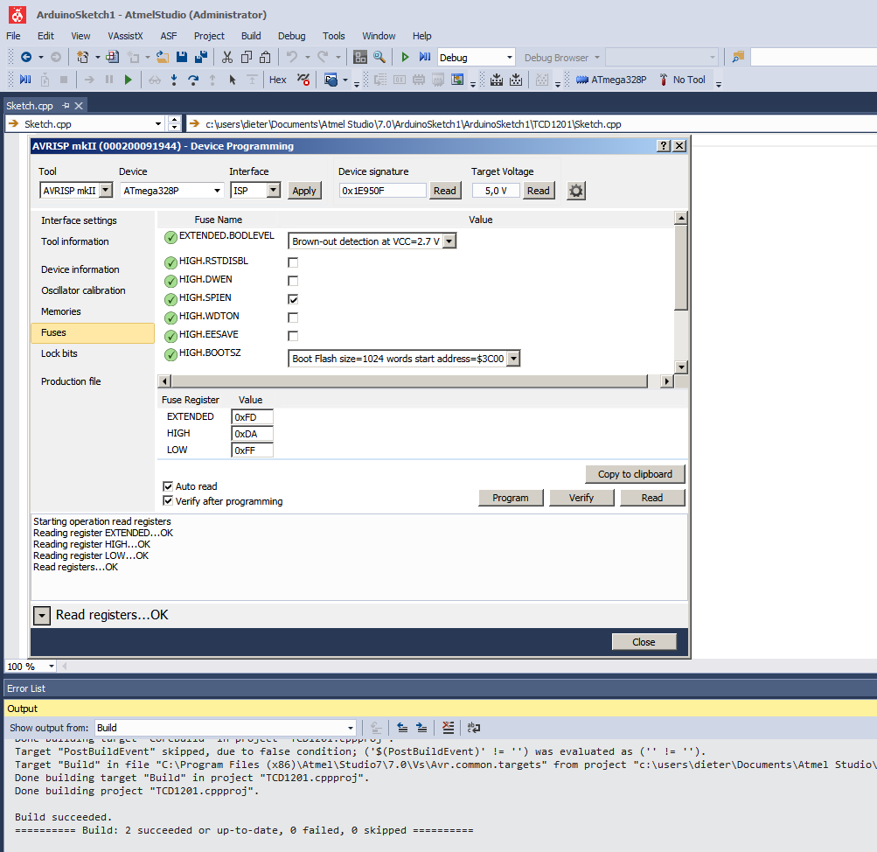Expand the status log toggle beside Read registers...OK
The image size is (877, 852).
(42, 615)
